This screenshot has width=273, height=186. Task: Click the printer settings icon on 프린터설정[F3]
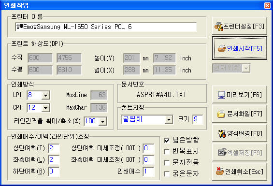219,27
